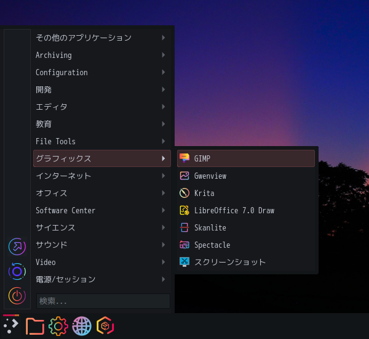
Task: Click the Krita paint app icon
Action: (x=184, y=193)
